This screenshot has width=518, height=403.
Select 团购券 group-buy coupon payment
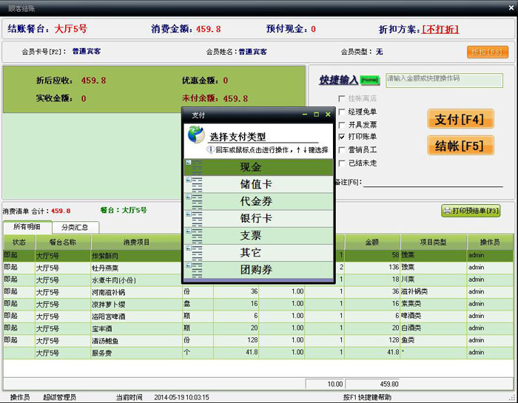coord(250,270)
